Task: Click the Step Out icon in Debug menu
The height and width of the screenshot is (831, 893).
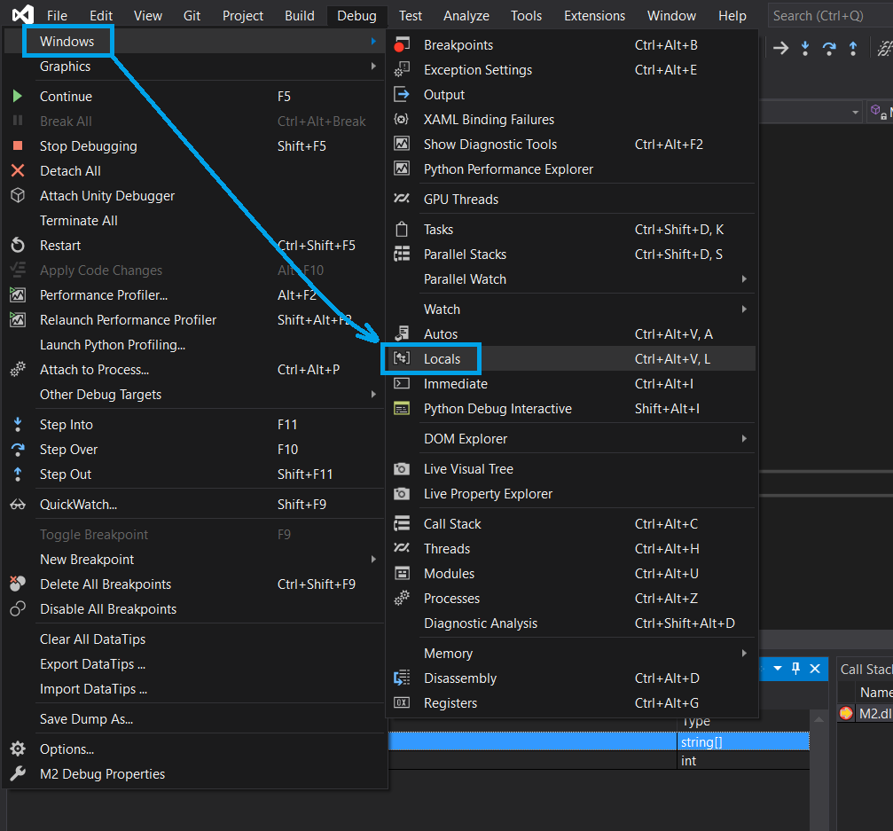Action: pyautogui.click(x=18, y=474)
